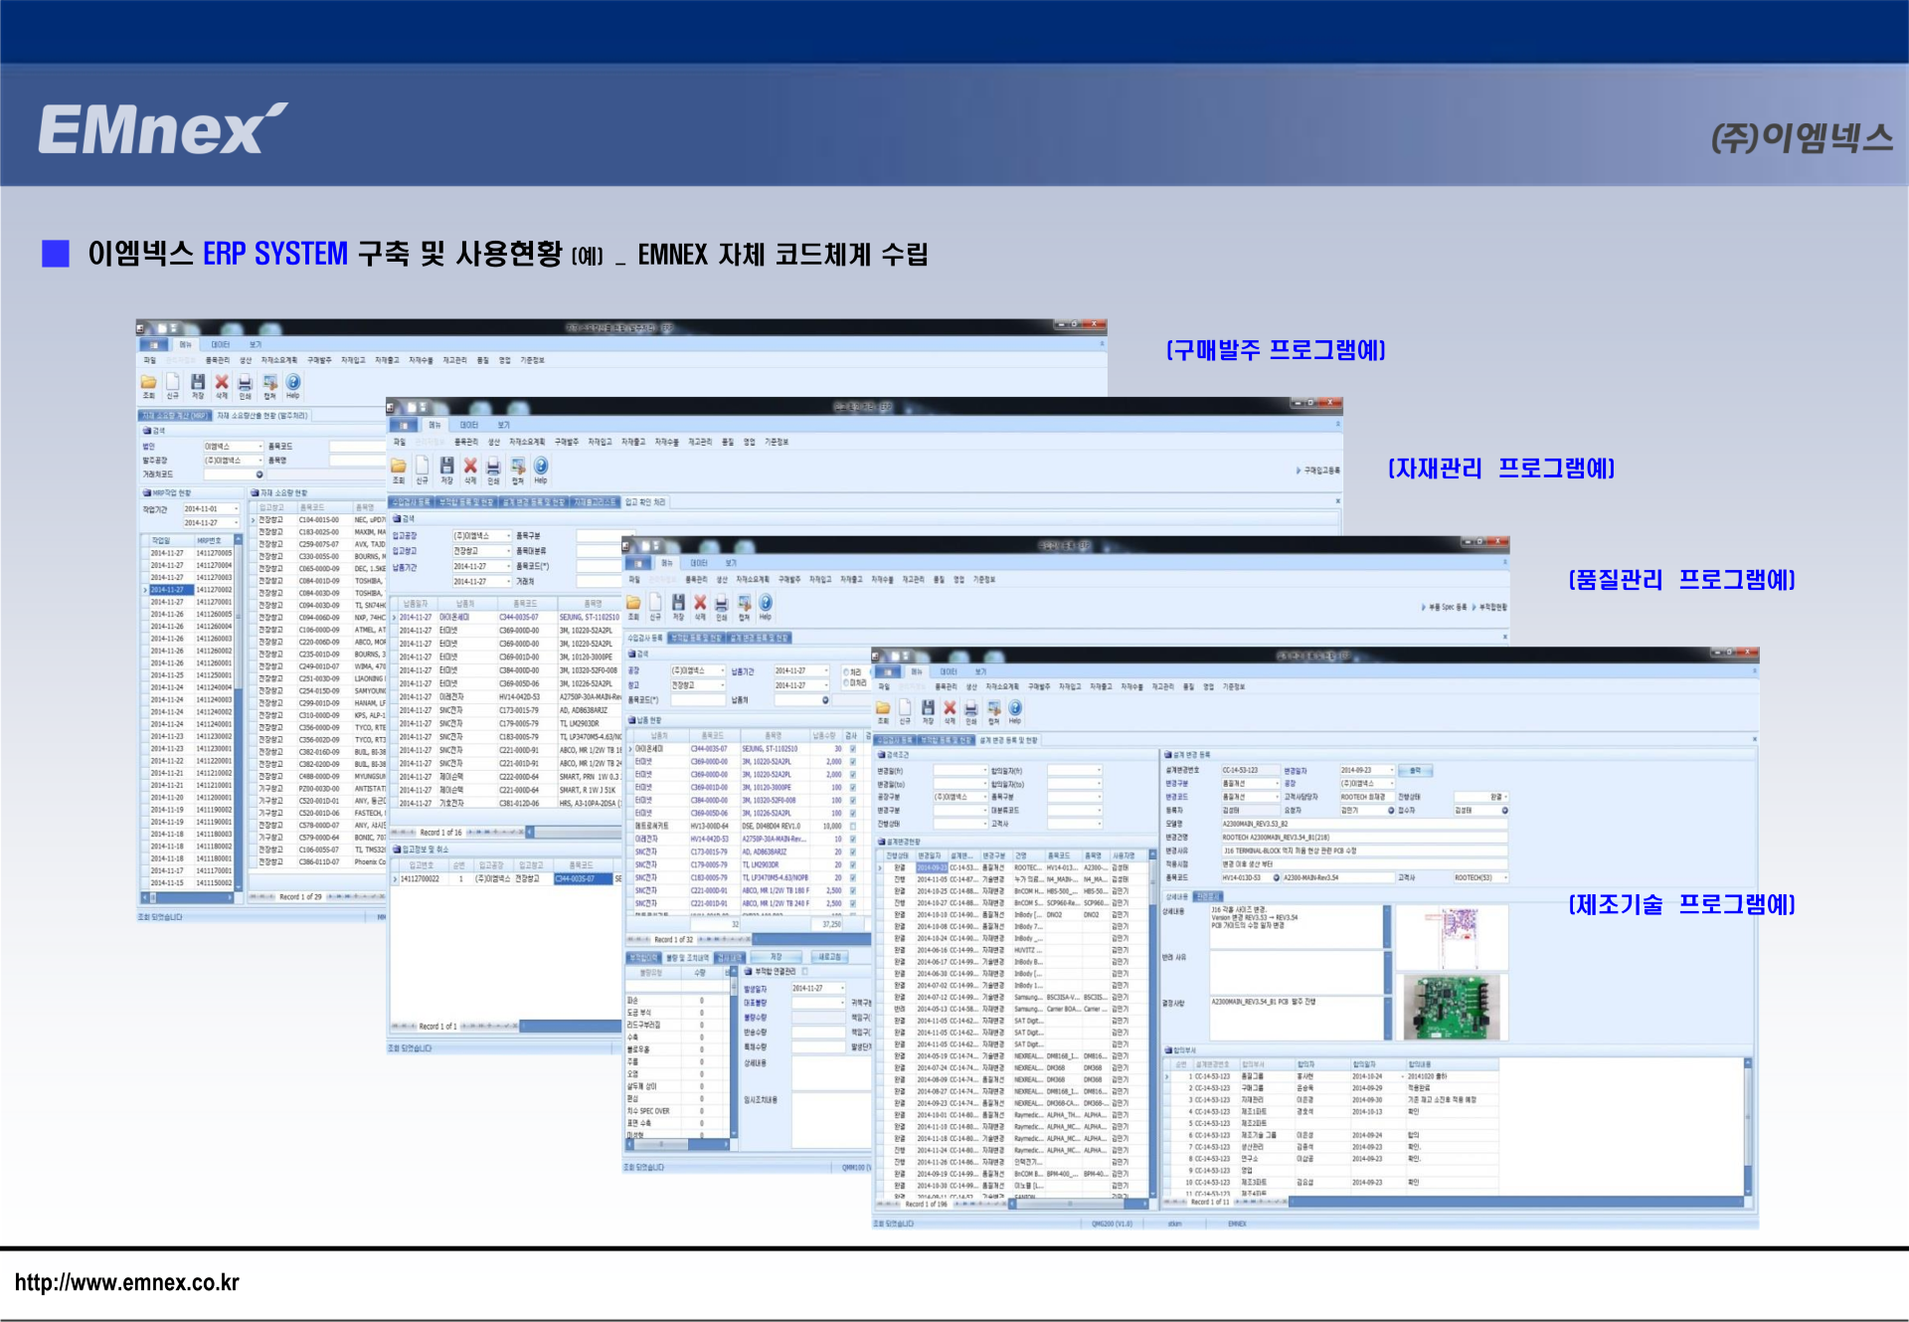Click 조회 folder icon in materials (자재관리) window
Viewport: 1909px width, 1322px height.
[x=399, y=466]
